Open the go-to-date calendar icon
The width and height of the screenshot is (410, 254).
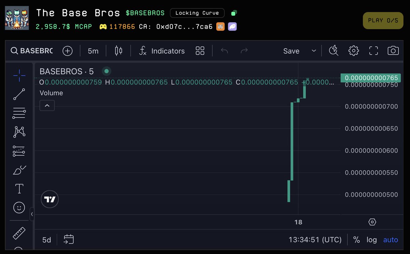click(x=69, y=239)
